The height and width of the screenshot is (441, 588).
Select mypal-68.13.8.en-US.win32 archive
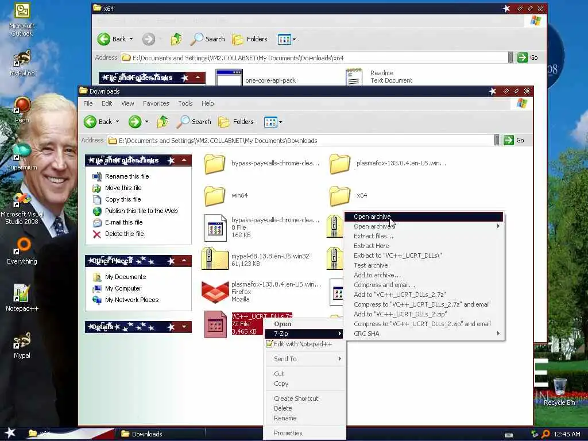pos(256,259)
